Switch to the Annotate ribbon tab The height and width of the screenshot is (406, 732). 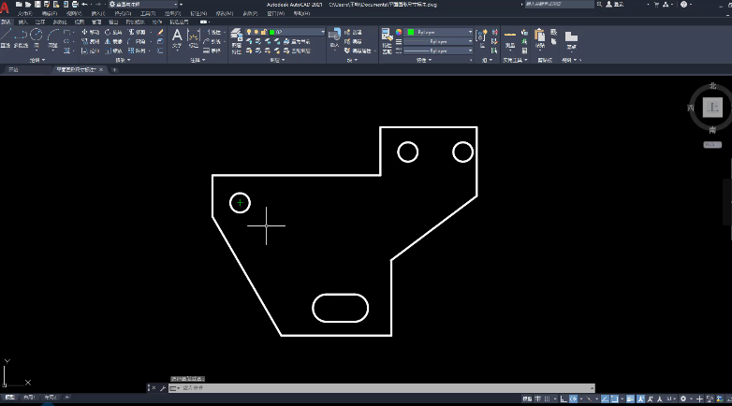(40, 22)
